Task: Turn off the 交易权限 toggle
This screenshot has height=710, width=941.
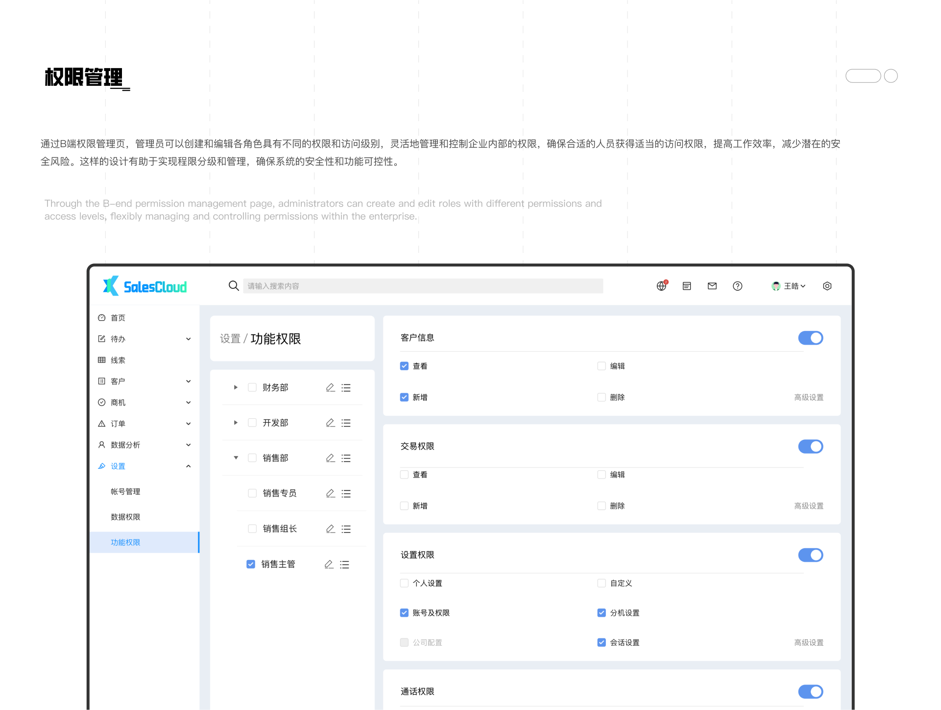Action: (811, 446)
